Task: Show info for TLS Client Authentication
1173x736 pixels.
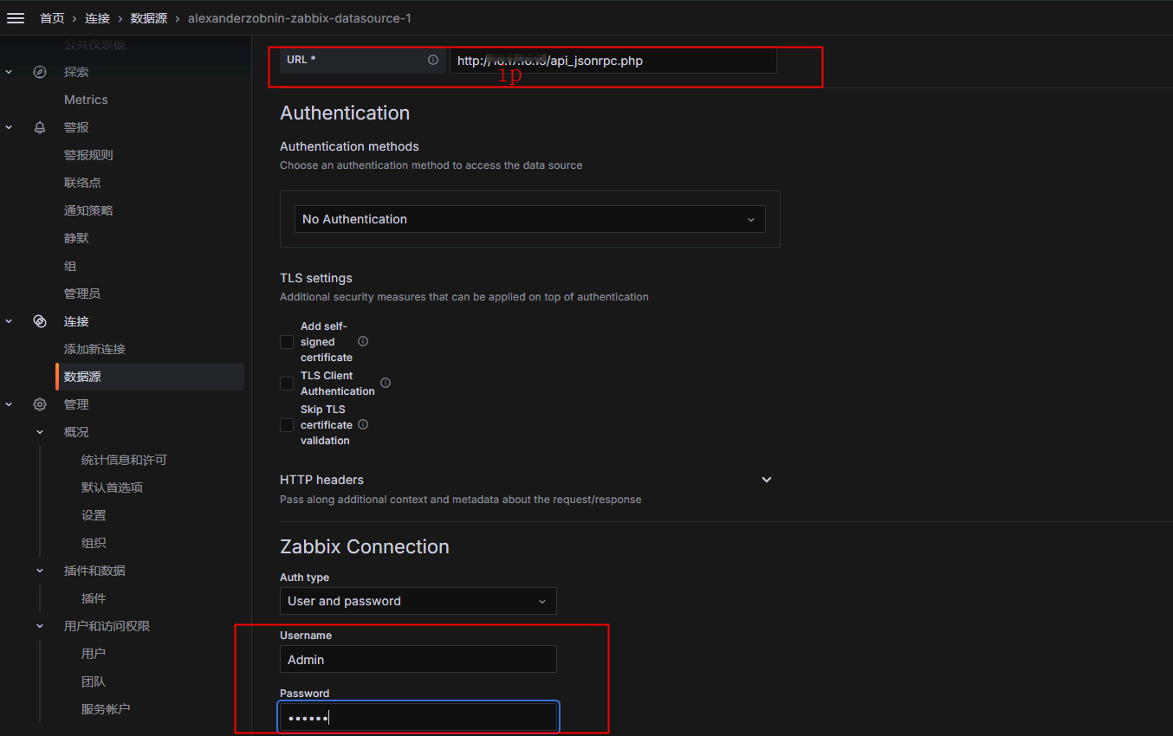Action: [386, 382]
